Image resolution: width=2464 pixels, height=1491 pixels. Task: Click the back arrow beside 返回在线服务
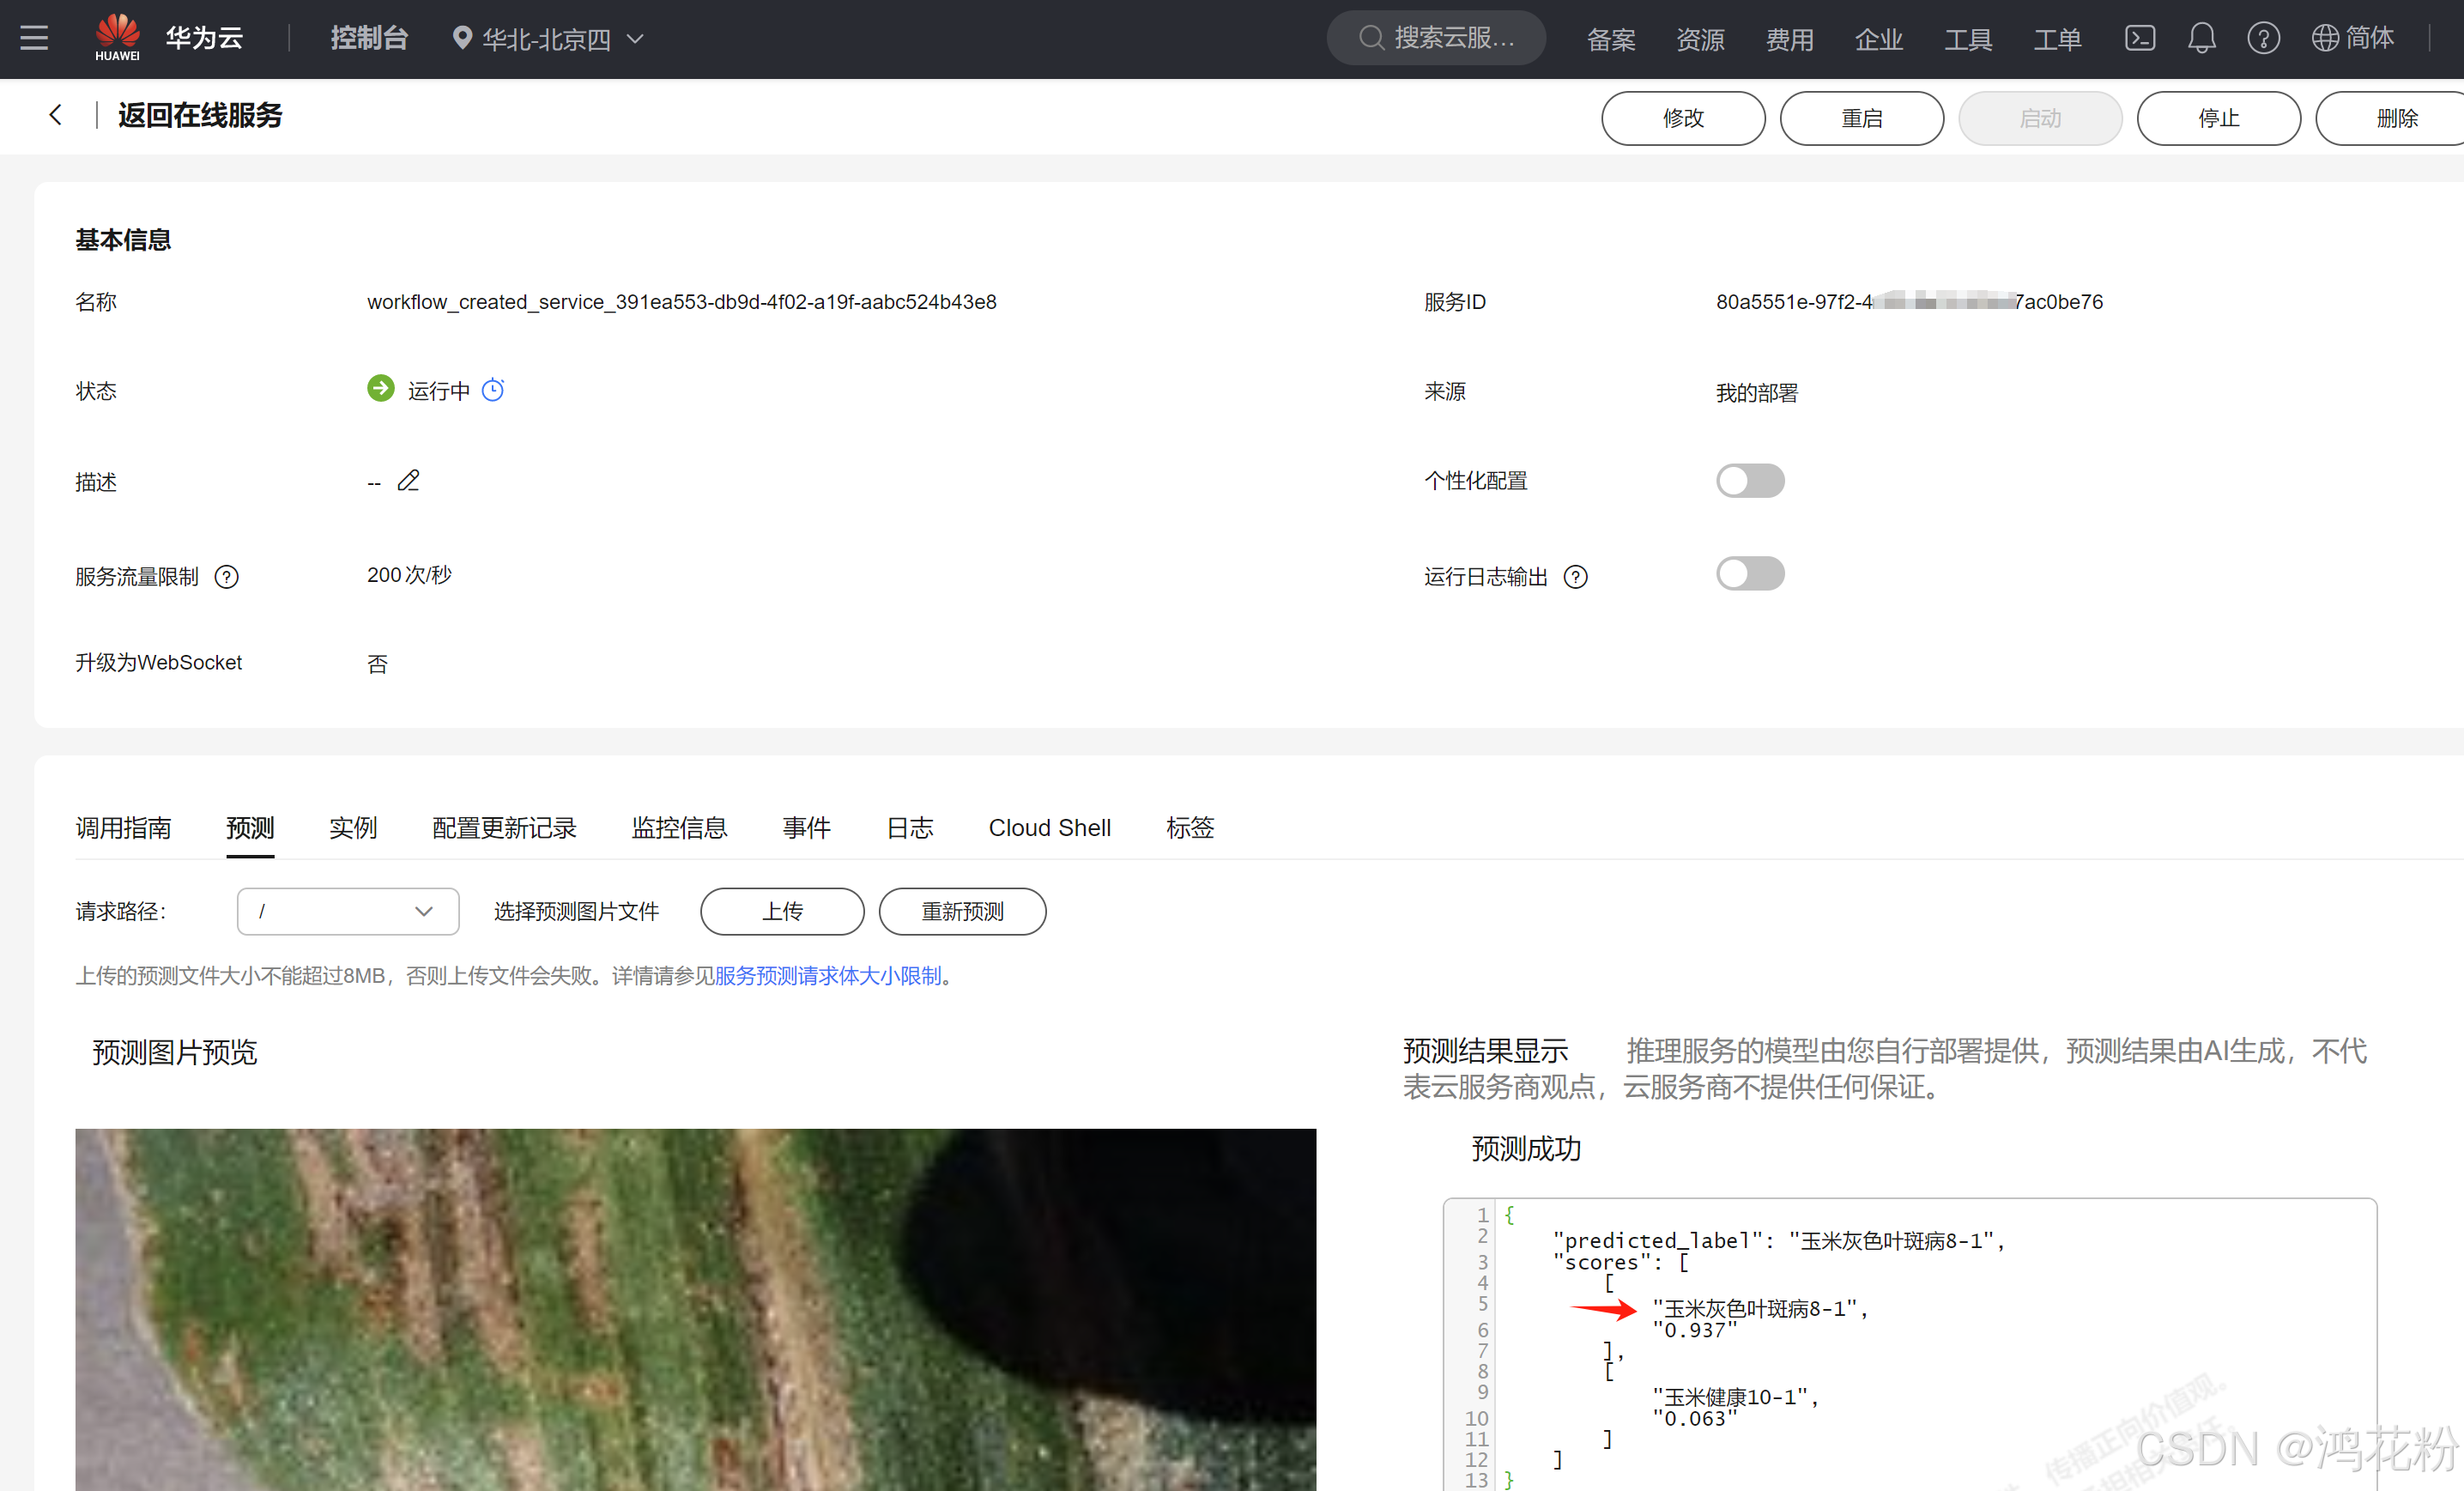pyautogui.click(x=56, y=115)
